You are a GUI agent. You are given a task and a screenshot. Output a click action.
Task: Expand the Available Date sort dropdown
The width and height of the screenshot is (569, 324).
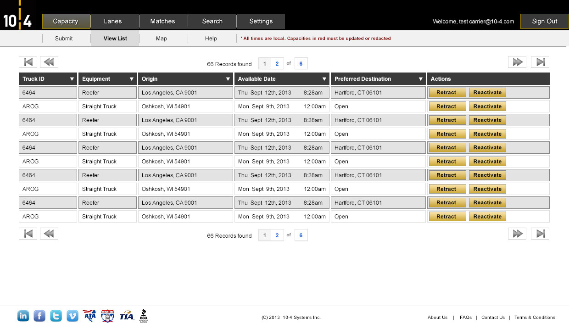click(x=324, y=79)
